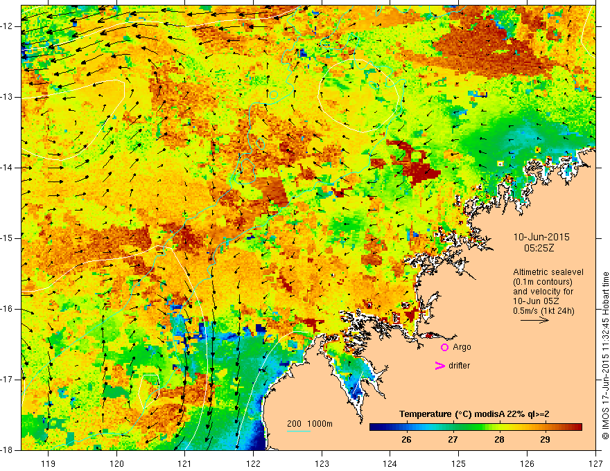Click latitude axis label "-18"
Screen dimensions: 610x471
click(x=7, y=450)
